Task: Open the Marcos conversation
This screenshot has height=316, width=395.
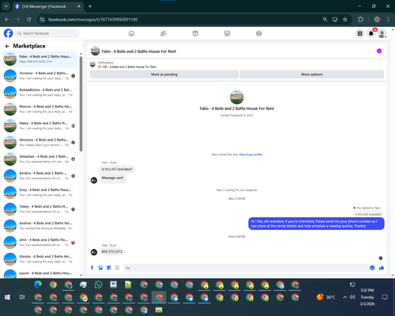Action: (39, 109)
